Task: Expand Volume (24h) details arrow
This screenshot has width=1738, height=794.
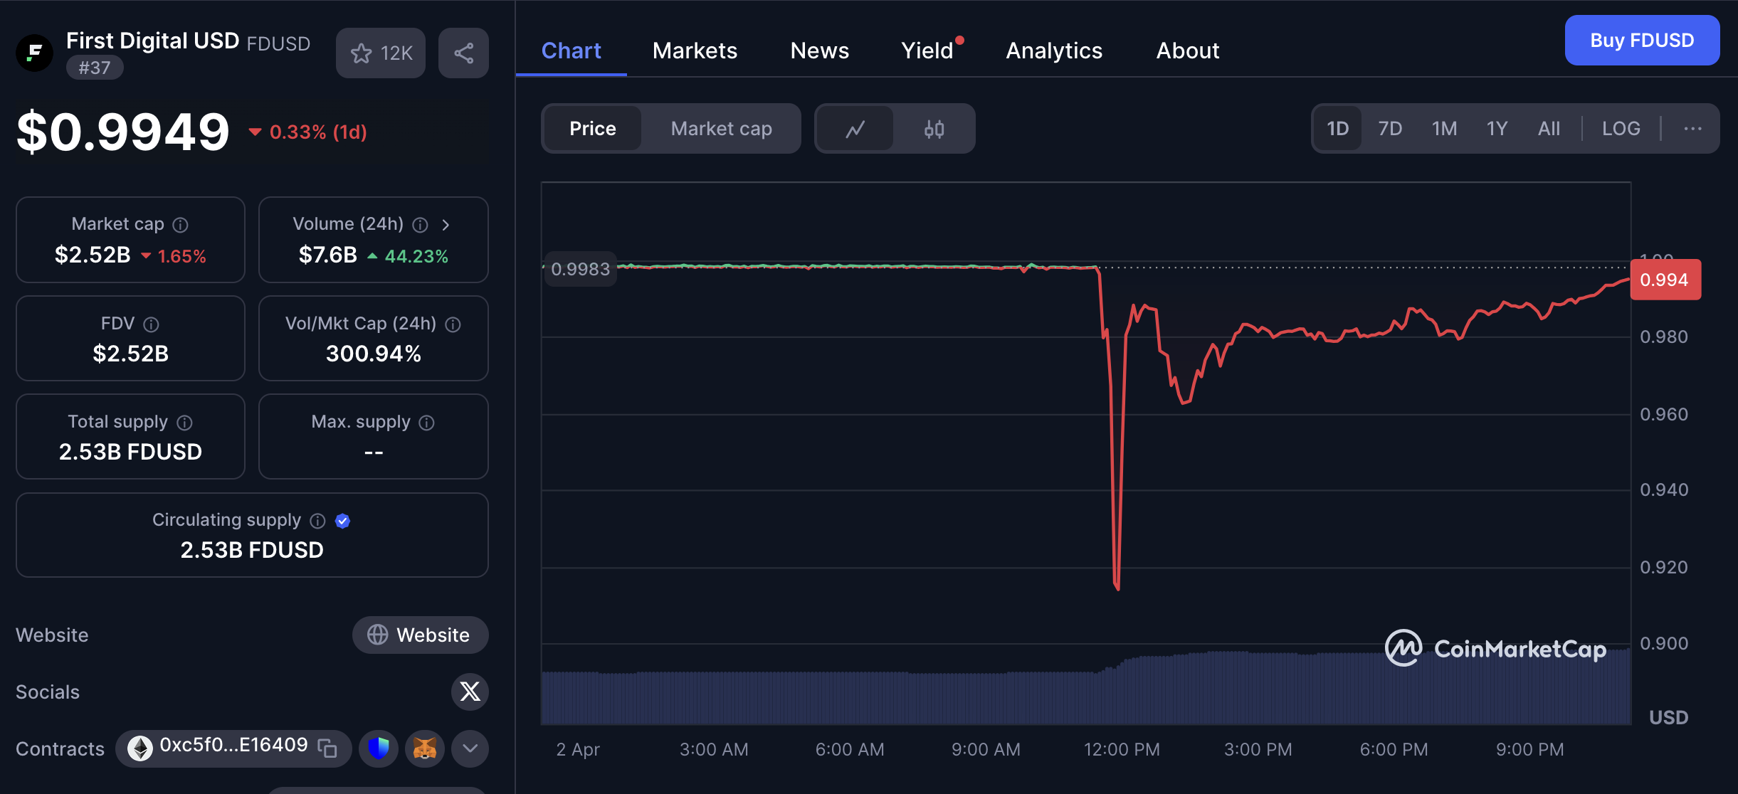Action: [446, 225]
